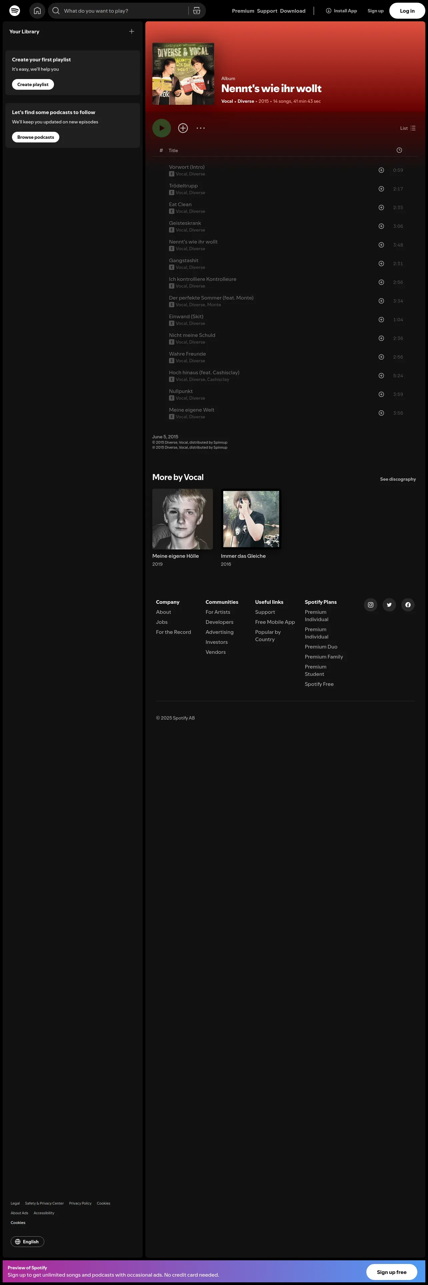This screenshot has height=1285, width=428.
Task: Open Spotify Twitter page
Action: click(389, 604)
